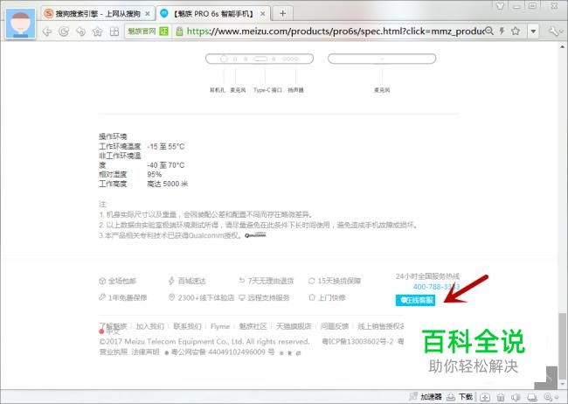This screenshot has height=404, width=568.
Task: Open page zoom magnifier in status bar
Action: [x=550, y=397]
